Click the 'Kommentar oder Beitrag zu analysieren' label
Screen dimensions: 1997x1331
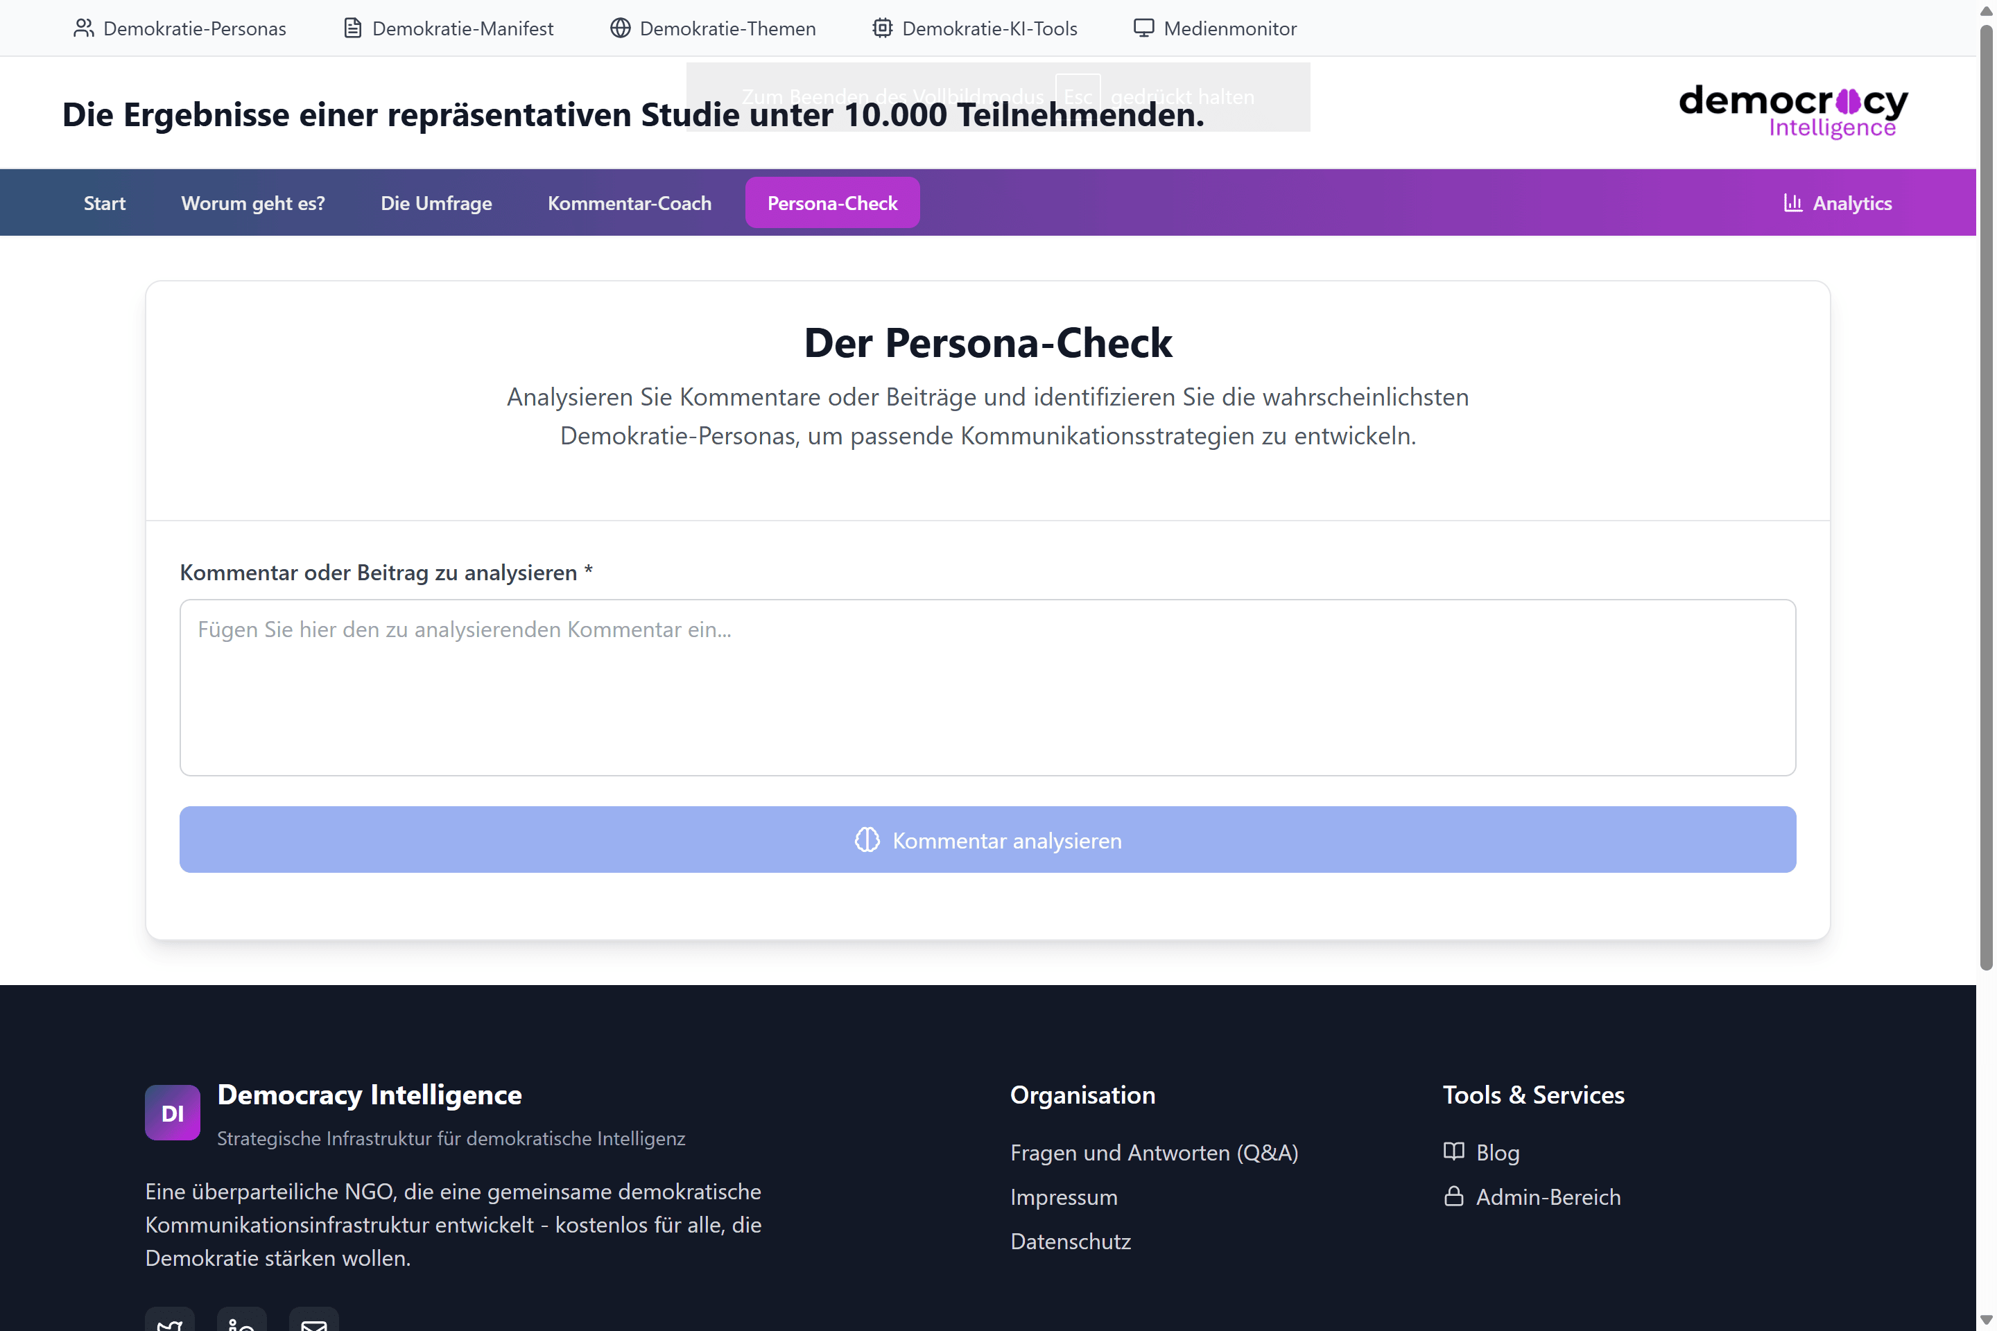coord(386,573)
